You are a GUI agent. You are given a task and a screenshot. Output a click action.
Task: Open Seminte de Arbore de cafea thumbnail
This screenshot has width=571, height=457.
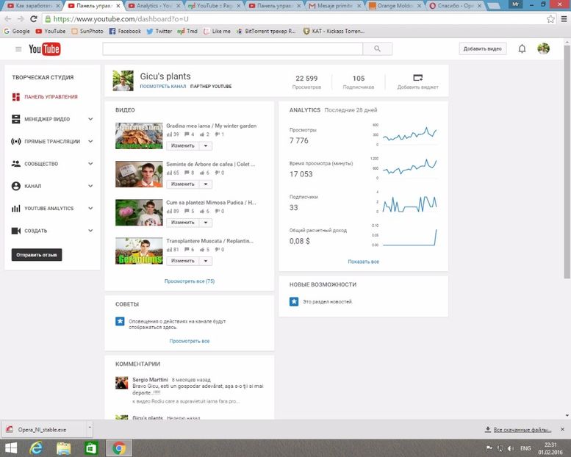pos(139,174)
